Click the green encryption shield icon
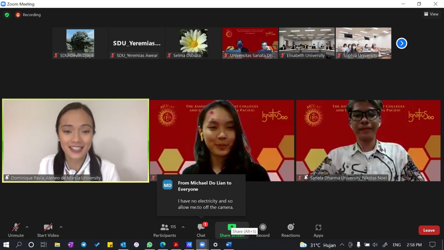Viewport: 444px width, 250px height. click(x=7, y=15)
